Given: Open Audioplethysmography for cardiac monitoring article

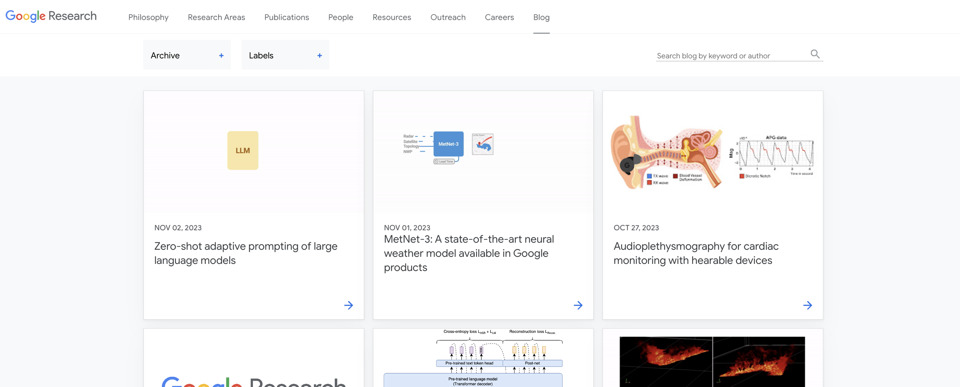Looking at the screenshot, I should 696,253.
